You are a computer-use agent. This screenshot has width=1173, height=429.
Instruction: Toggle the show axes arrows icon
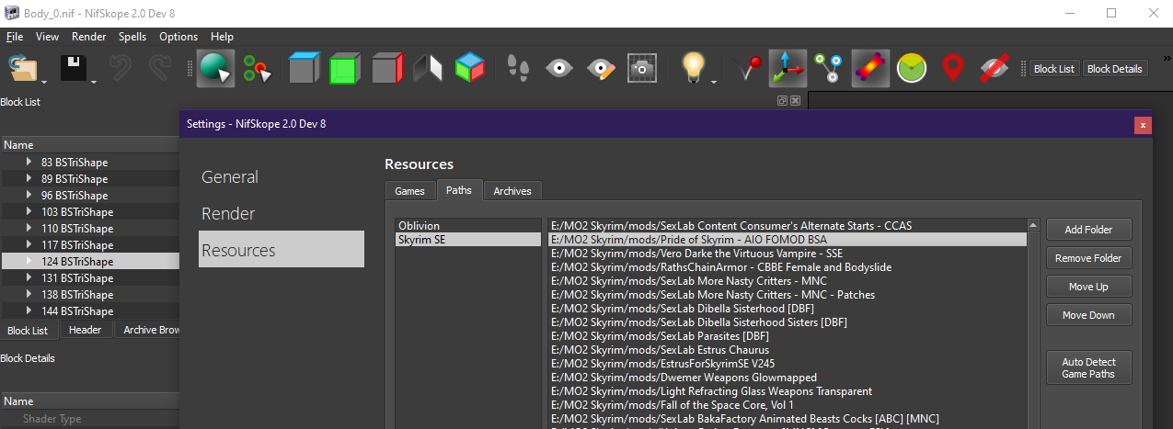[x=788, y=69]
